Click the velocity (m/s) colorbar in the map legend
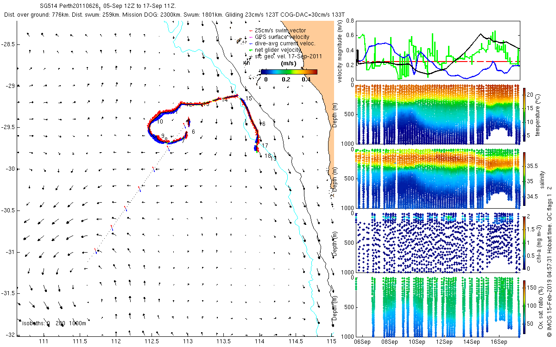 click(x=289, y=72)
